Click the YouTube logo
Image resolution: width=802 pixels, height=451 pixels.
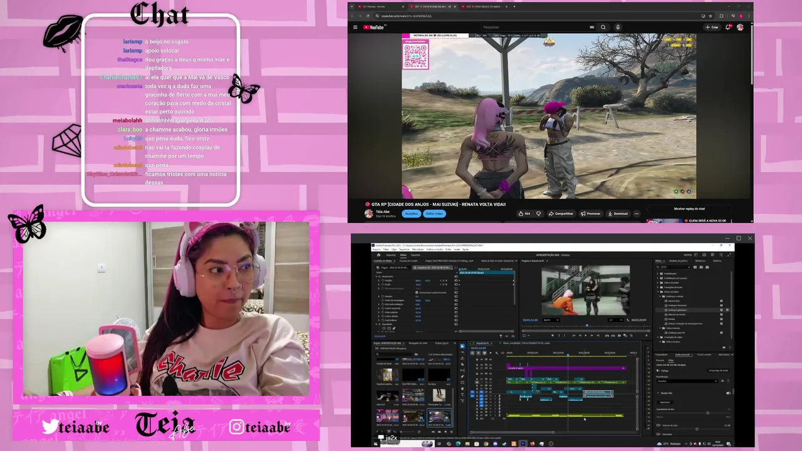pos(374,27)
